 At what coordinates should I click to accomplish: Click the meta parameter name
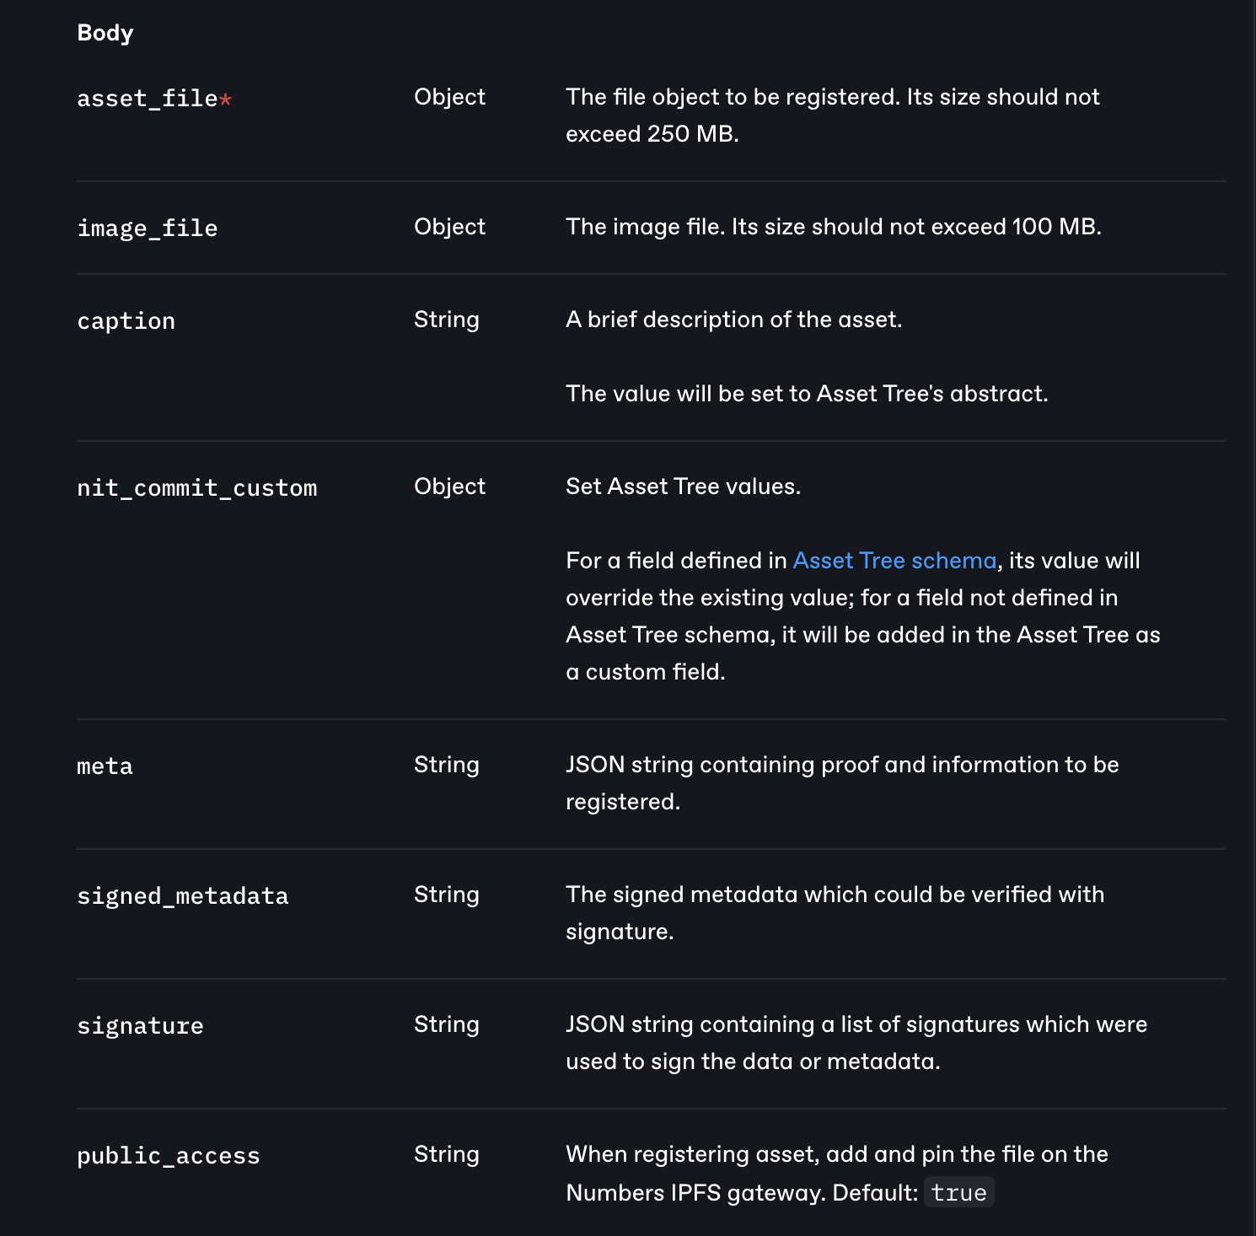click(105, 766)
